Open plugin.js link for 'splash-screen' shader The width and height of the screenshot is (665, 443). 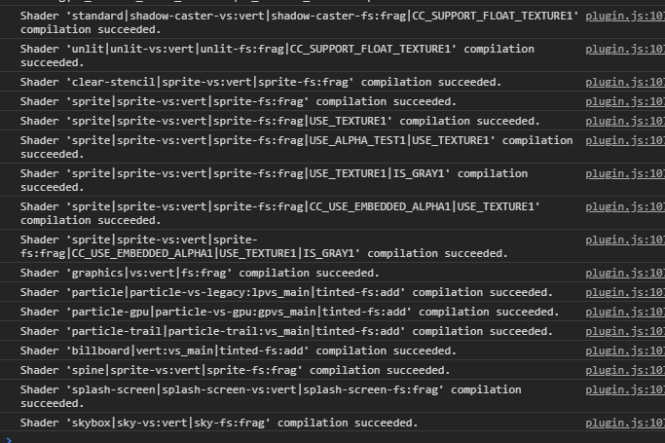tap(624, 389)
